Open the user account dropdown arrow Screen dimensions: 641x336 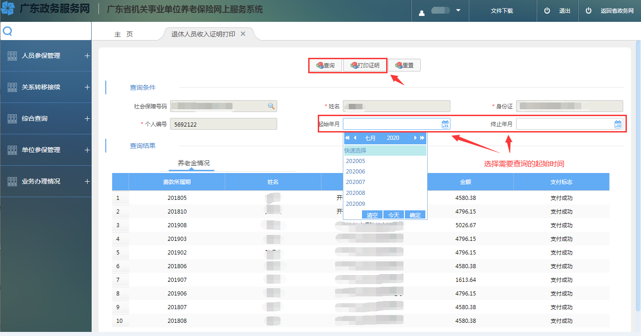pos(458,10)
